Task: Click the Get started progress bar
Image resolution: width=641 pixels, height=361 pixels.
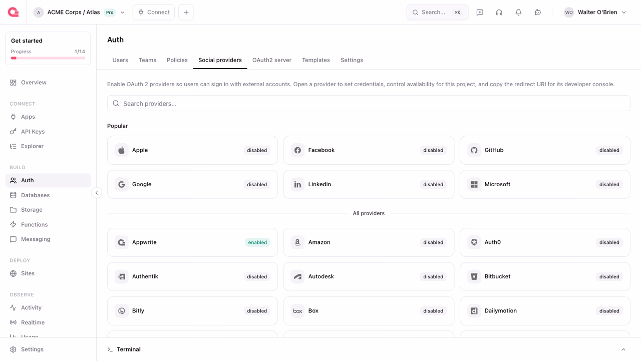Action: coord(48,58)
